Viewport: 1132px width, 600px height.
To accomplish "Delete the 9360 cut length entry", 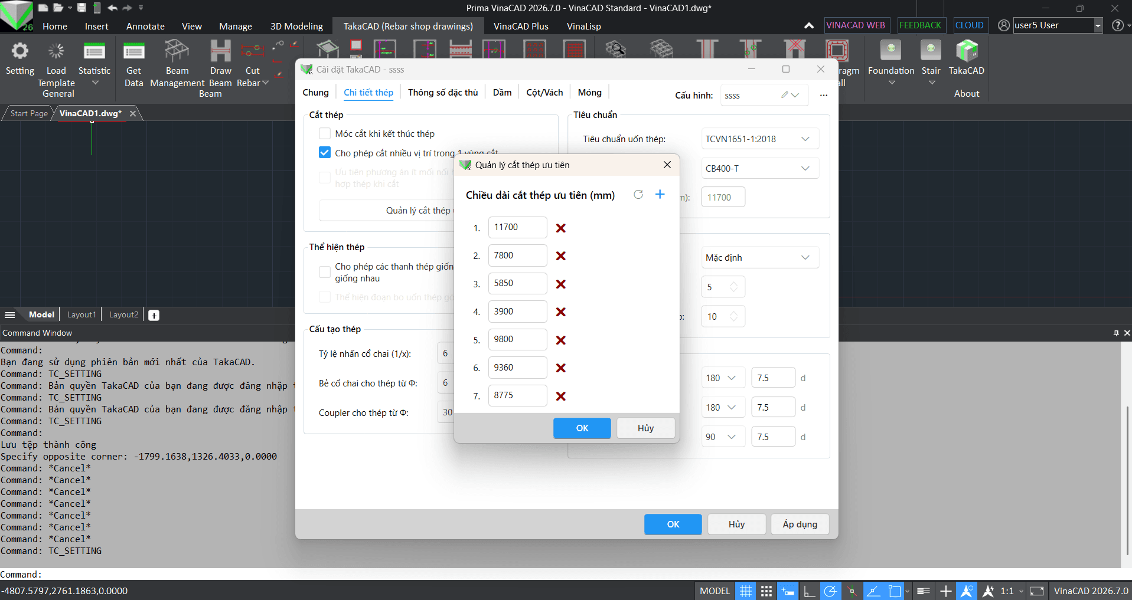I will [561, 368].
